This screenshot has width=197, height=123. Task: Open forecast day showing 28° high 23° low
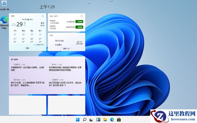pos(32,36)
